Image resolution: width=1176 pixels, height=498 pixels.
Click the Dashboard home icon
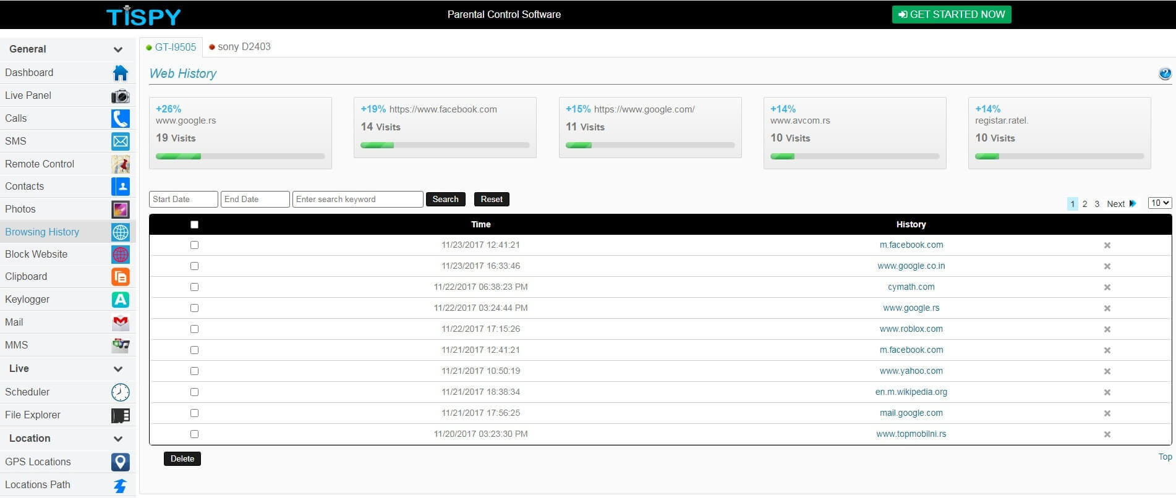121,73
